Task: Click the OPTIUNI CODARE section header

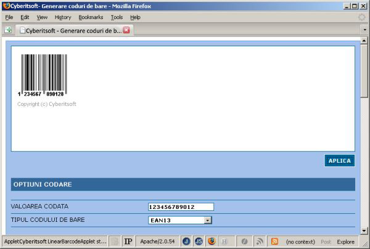Action: click(x=183, y=184)
